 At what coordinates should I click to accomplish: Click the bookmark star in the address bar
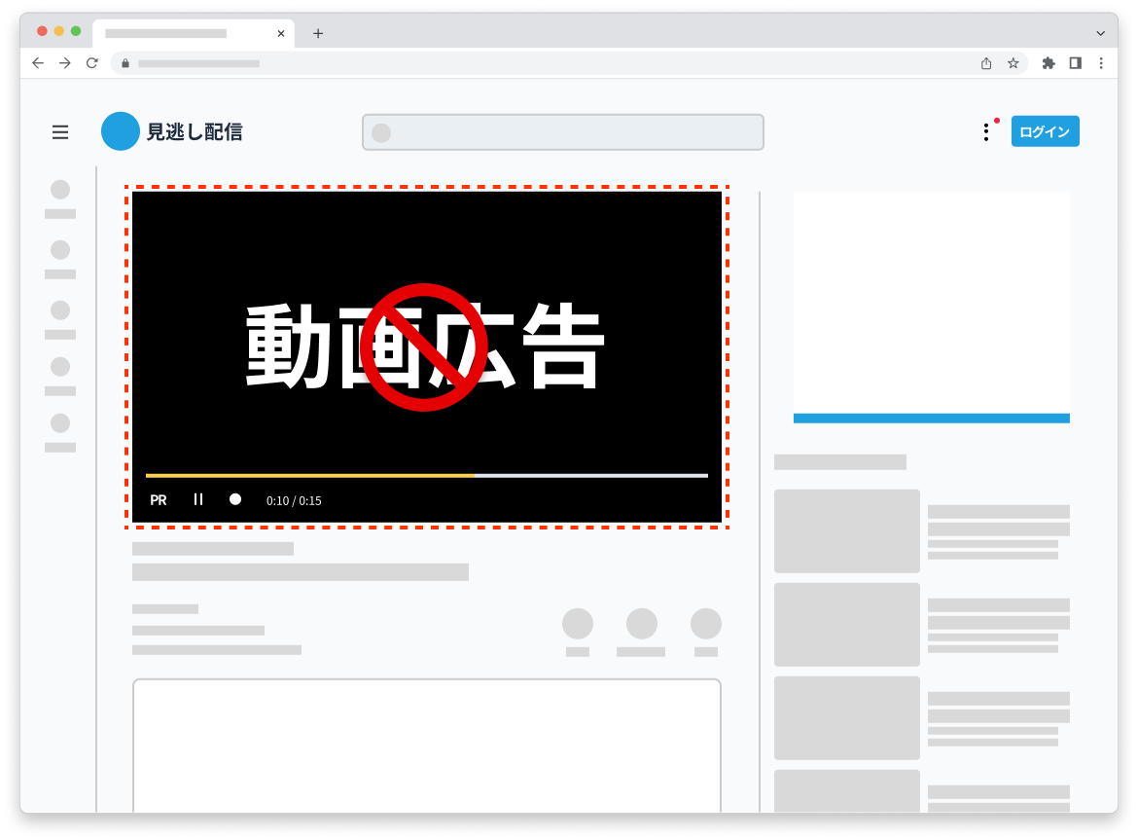[1013, 62]
